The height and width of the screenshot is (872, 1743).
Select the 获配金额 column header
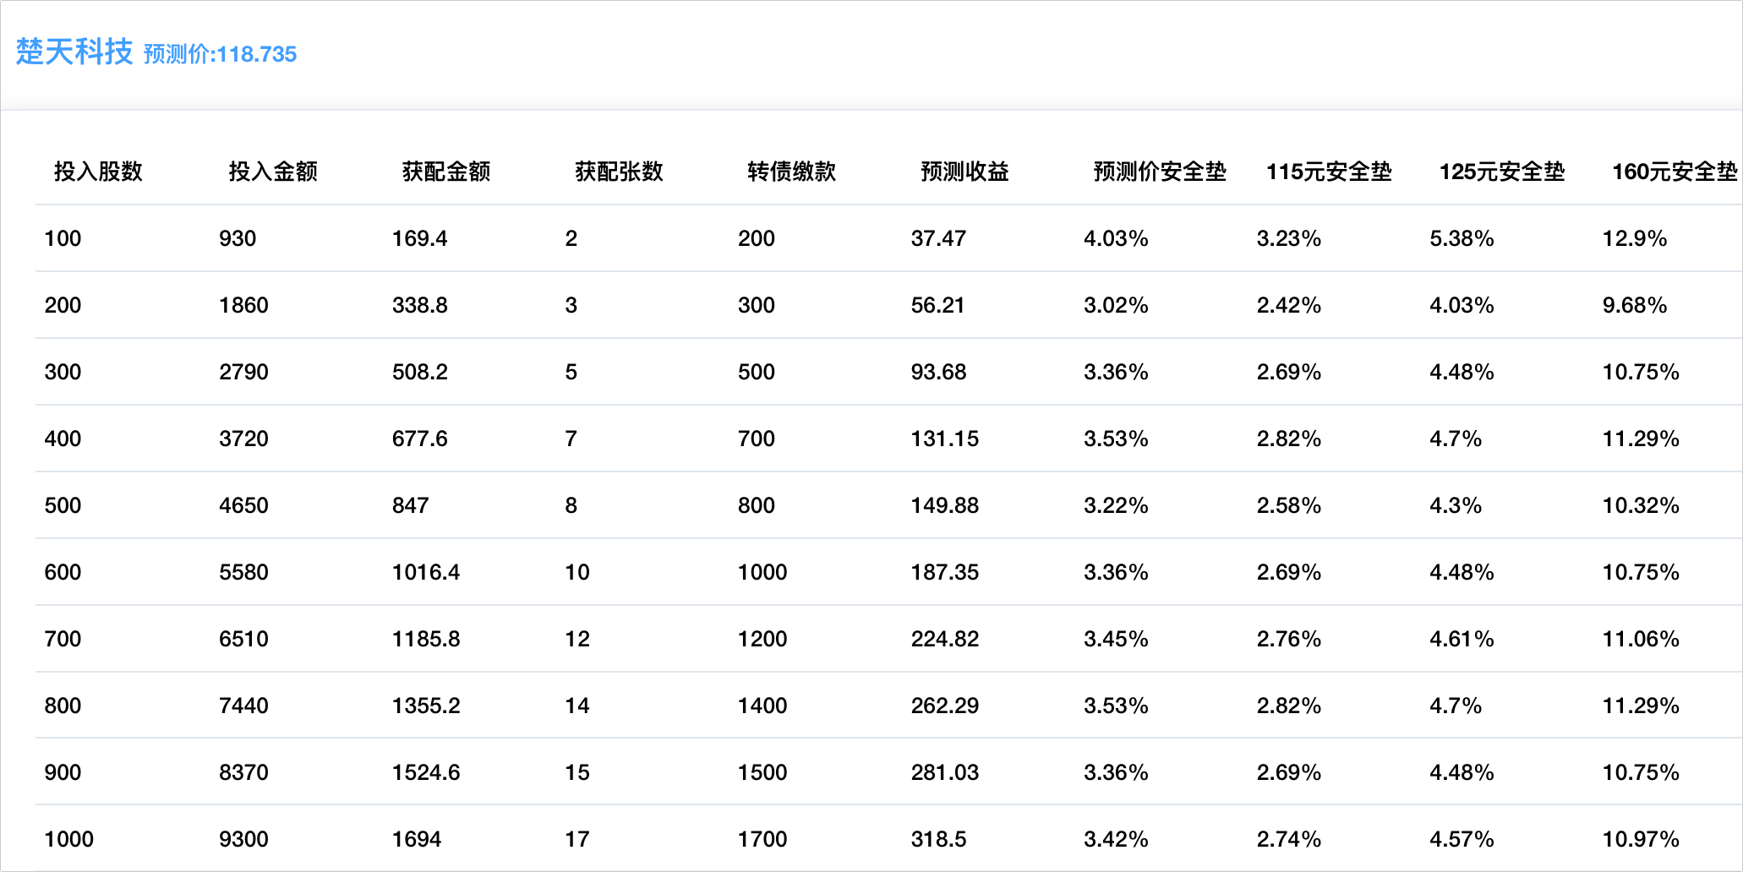(446, 172)
